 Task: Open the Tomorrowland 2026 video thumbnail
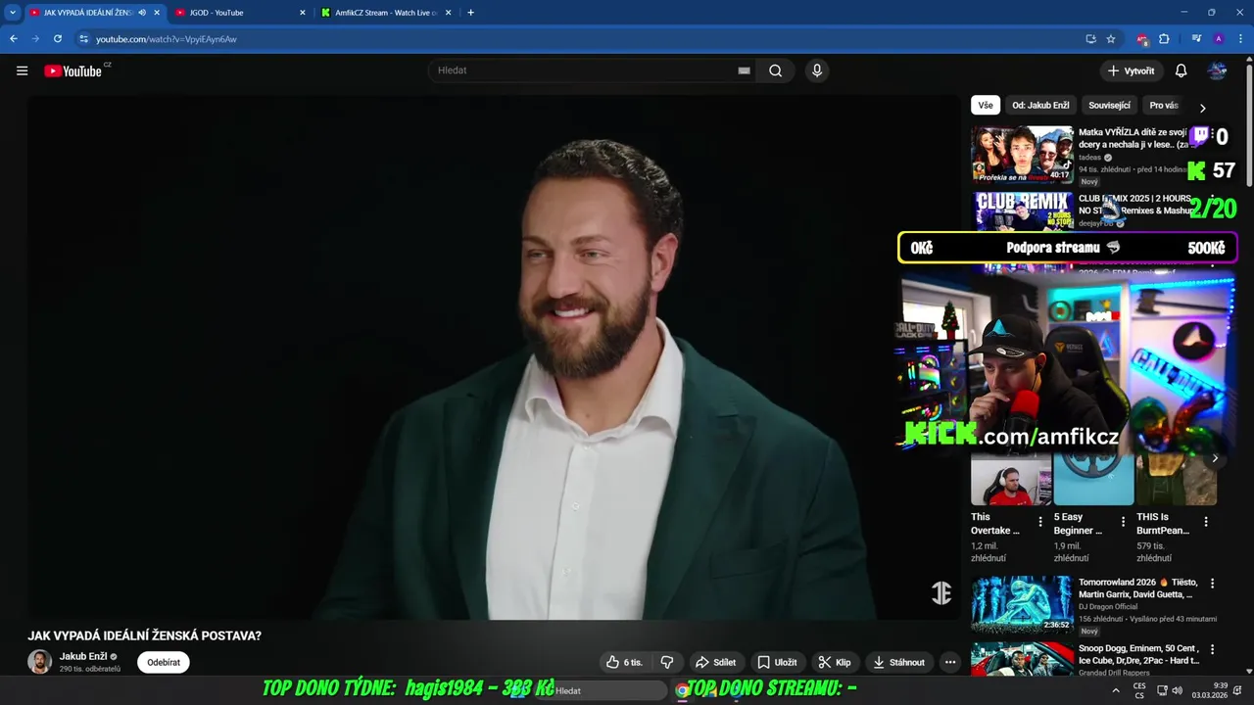(1022, 604)
